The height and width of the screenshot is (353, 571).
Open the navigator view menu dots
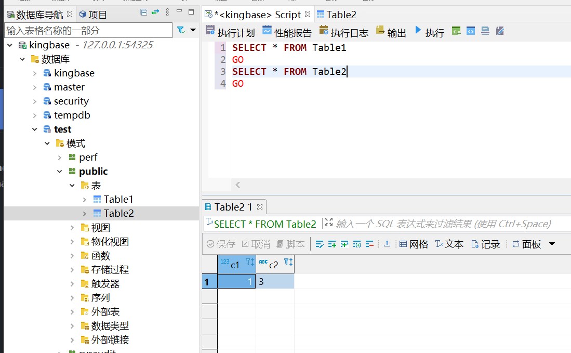tap(167, 12)
